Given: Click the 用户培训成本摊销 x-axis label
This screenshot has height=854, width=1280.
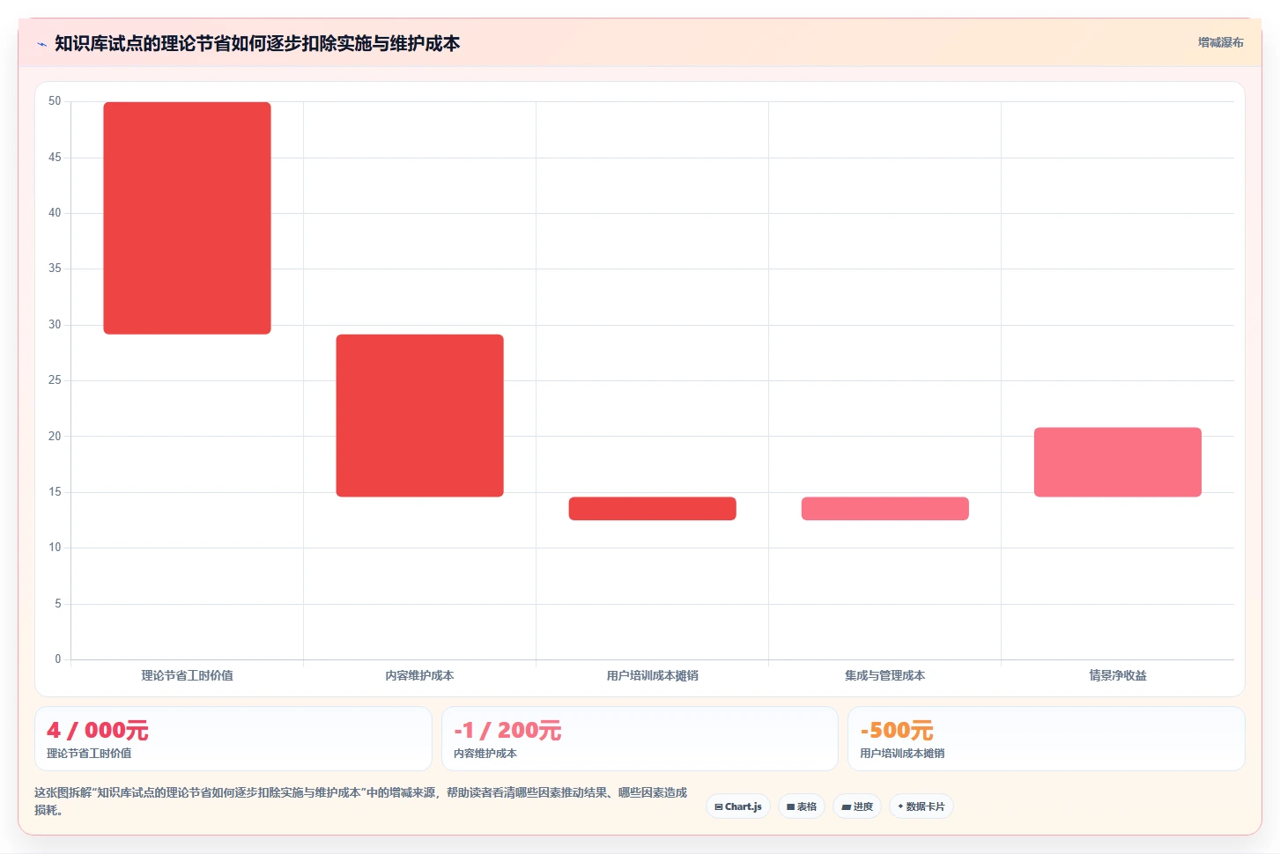Looking at the screenshot, I should (x=652, y=675).
